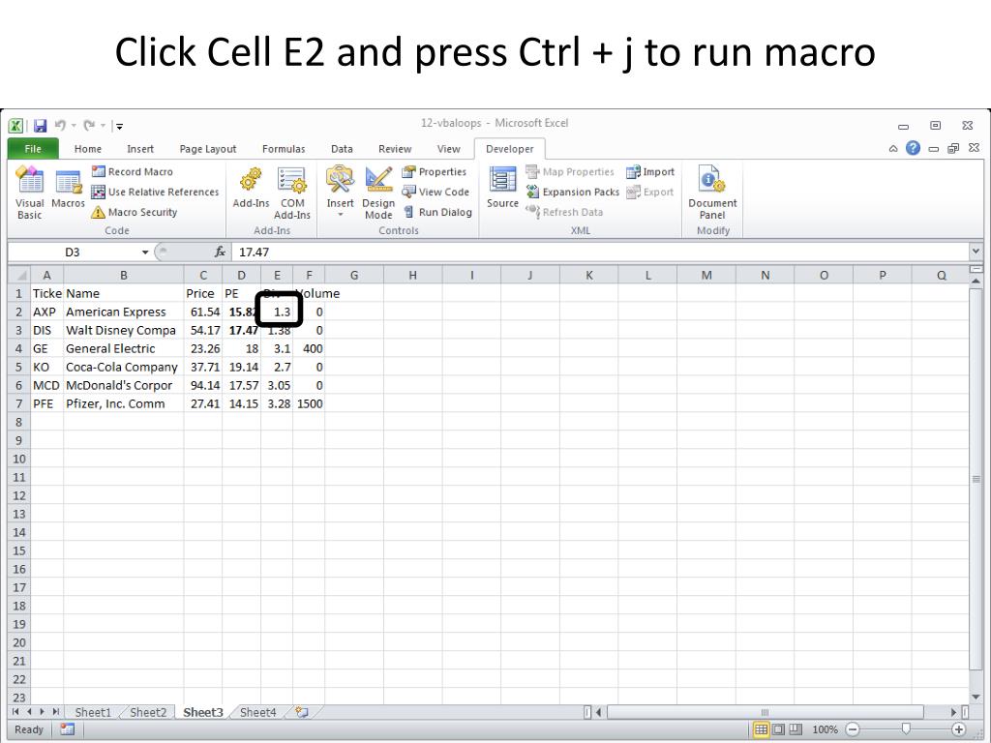Select column H header
Screen dimensions: 991x743
point(412,275)
